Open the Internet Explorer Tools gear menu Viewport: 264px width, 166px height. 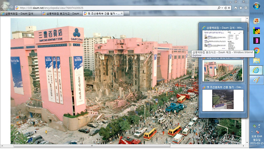tap(246, 8)
